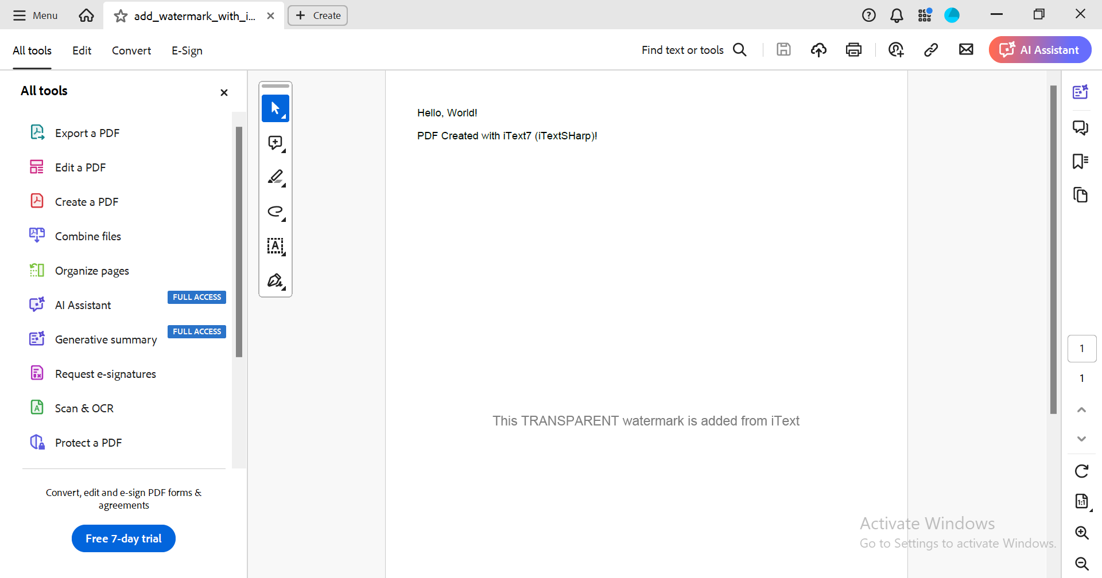Choose the Add text box tool
This screenshot has width=1102, height=578.
tap(275, 246)
